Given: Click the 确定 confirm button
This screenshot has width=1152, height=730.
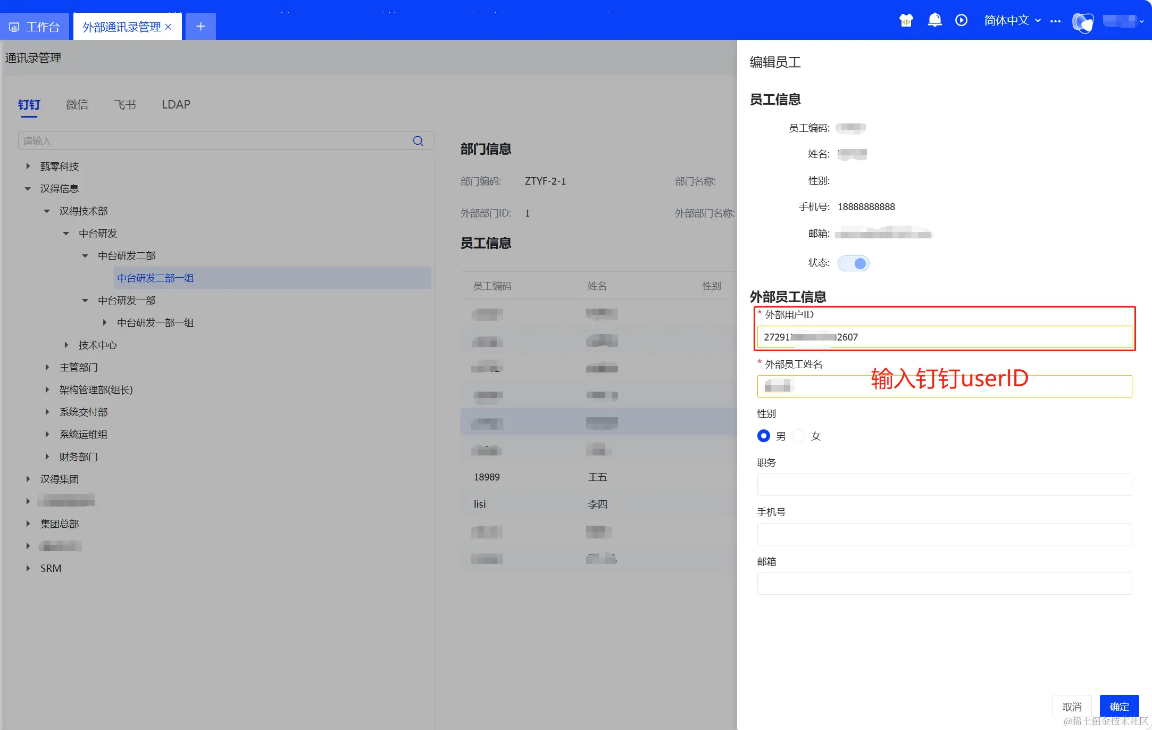Looking at the screenshot, I should tap(1119, 706).
